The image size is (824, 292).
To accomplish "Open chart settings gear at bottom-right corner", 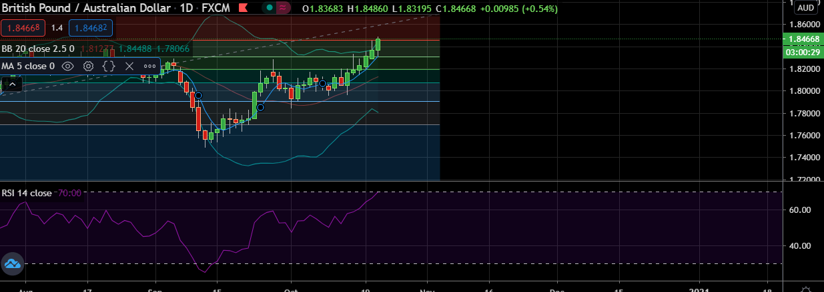I will pos(807,289).
